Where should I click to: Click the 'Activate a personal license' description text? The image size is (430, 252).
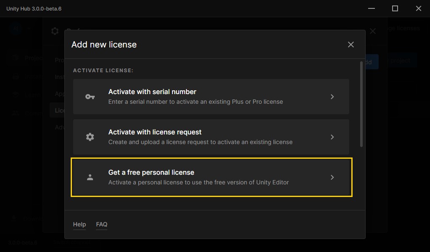click(199, 183)
